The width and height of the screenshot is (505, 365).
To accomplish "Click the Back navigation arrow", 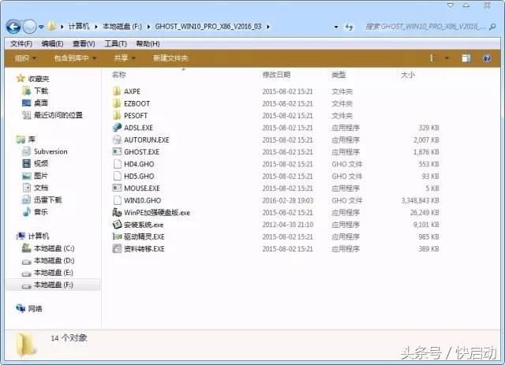I will 13,27.
